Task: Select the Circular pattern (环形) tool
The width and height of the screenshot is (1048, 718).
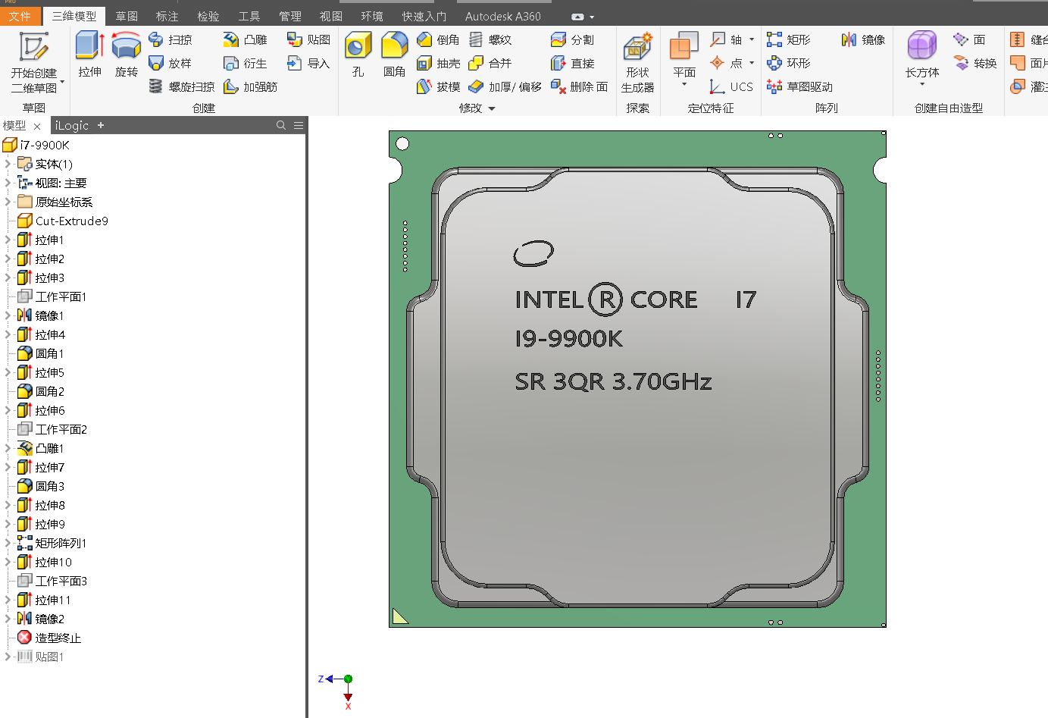Action: 789,63
